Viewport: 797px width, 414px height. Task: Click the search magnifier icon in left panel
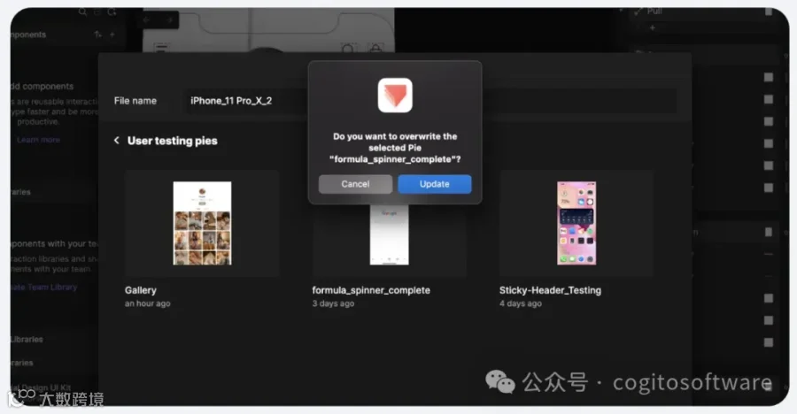[x=82, y=12]
